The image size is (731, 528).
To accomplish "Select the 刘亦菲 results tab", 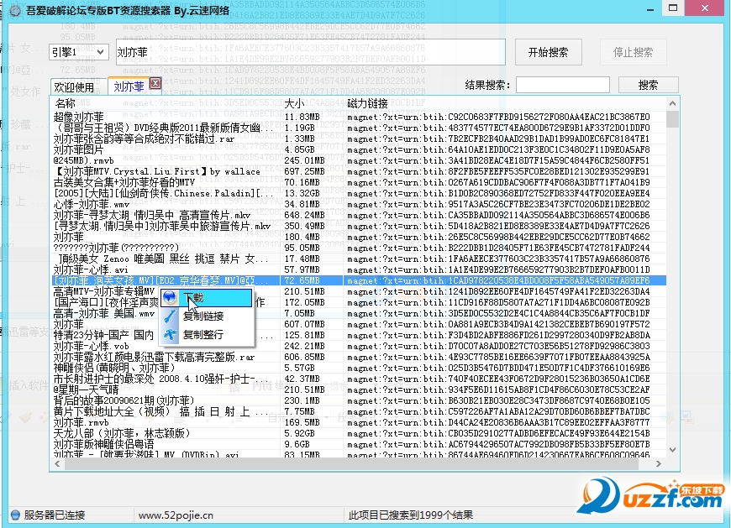I will (129, 86).
